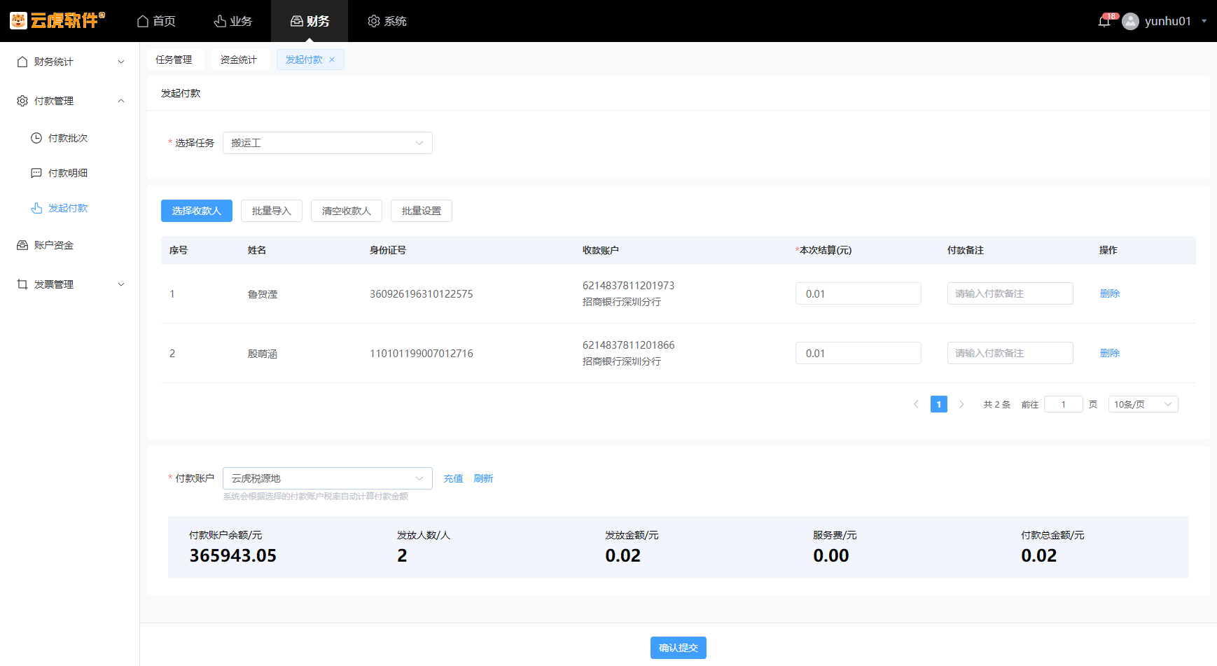Switch to the 业务 top menu

(x=232, y=21)
